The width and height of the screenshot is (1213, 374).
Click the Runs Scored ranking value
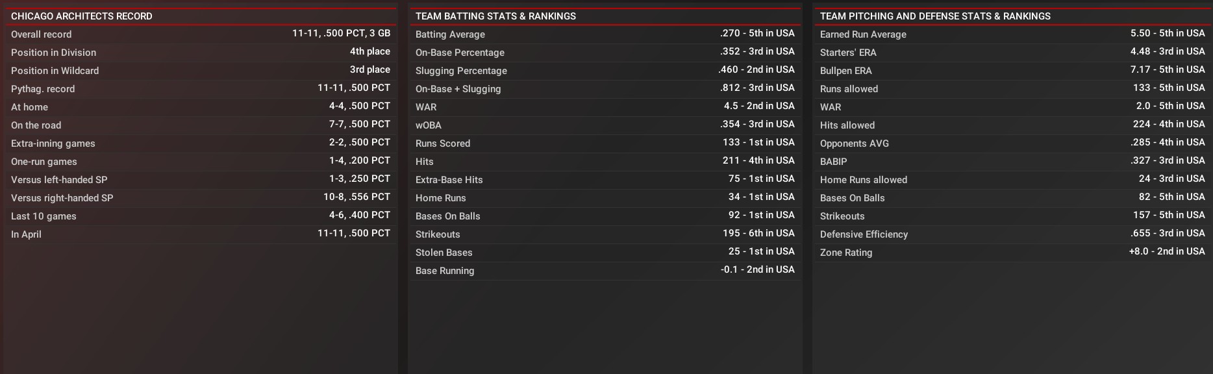click(758, 142)
